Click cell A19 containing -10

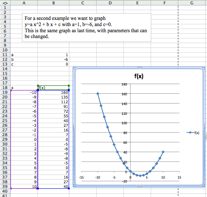coord(24,92)
